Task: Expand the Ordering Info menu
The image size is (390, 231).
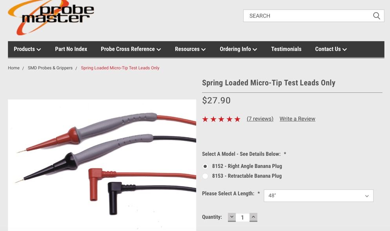Action: [238, 49]
